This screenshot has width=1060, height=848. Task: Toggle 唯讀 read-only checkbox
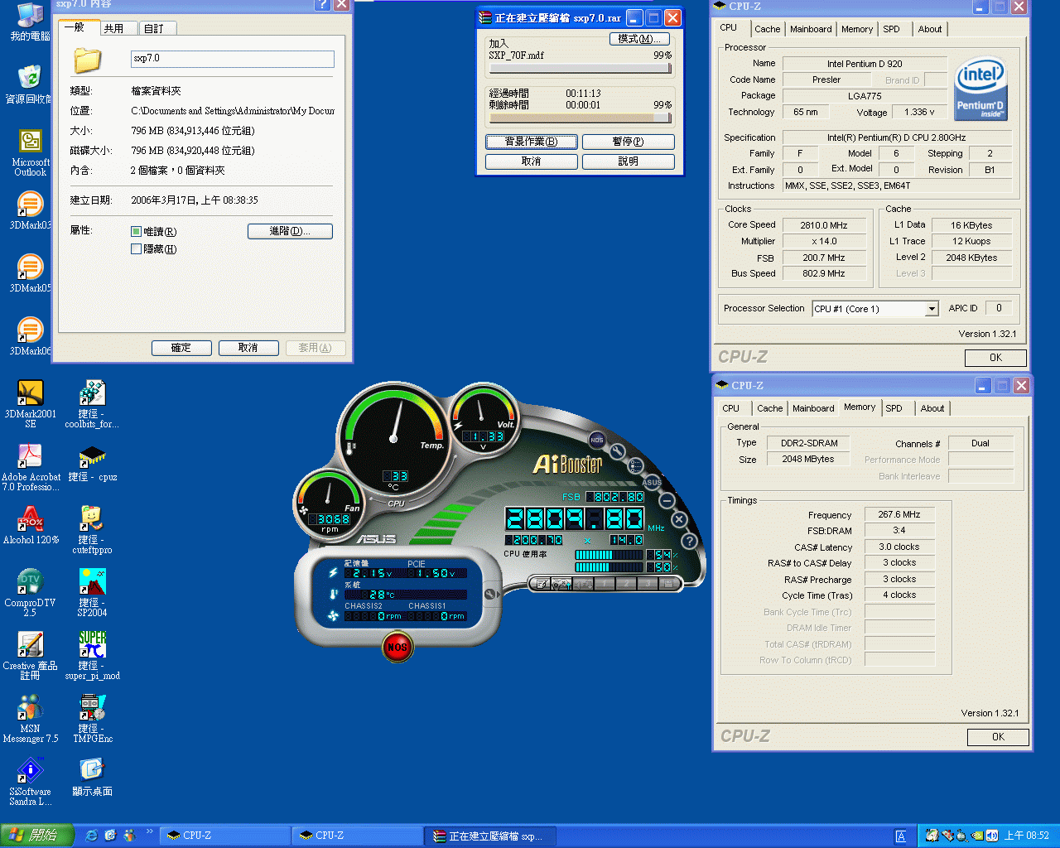(x=136, y=232)
